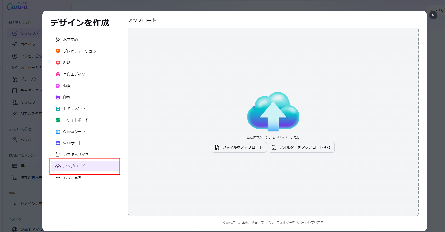Click the purple printer 印刷 icon
445x232 pixels.
tap(58, 97)
